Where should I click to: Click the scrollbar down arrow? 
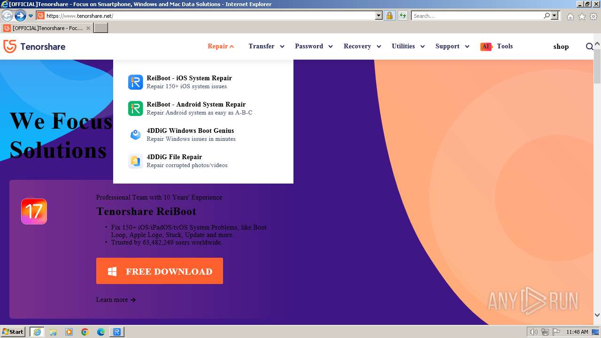click(x=597, y=315)
